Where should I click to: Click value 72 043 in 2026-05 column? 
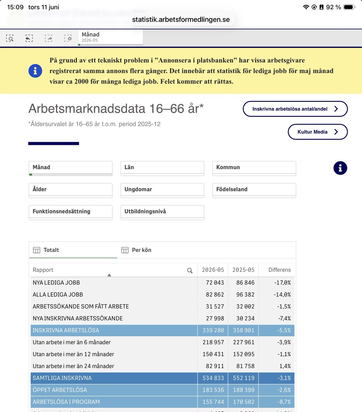(215, 283)
